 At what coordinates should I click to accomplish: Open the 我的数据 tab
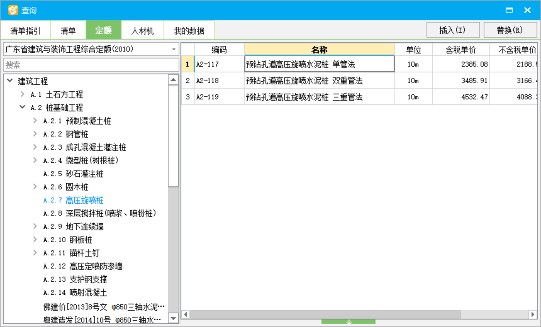pos(189,31)
